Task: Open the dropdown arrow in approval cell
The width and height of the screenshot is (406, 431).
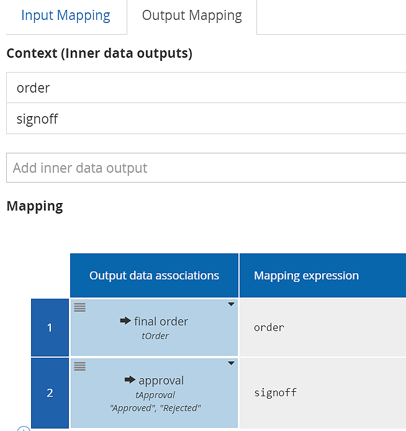Action: click(231, 363)
